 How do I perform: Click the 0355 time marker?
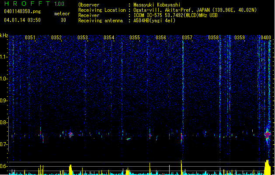135,38
